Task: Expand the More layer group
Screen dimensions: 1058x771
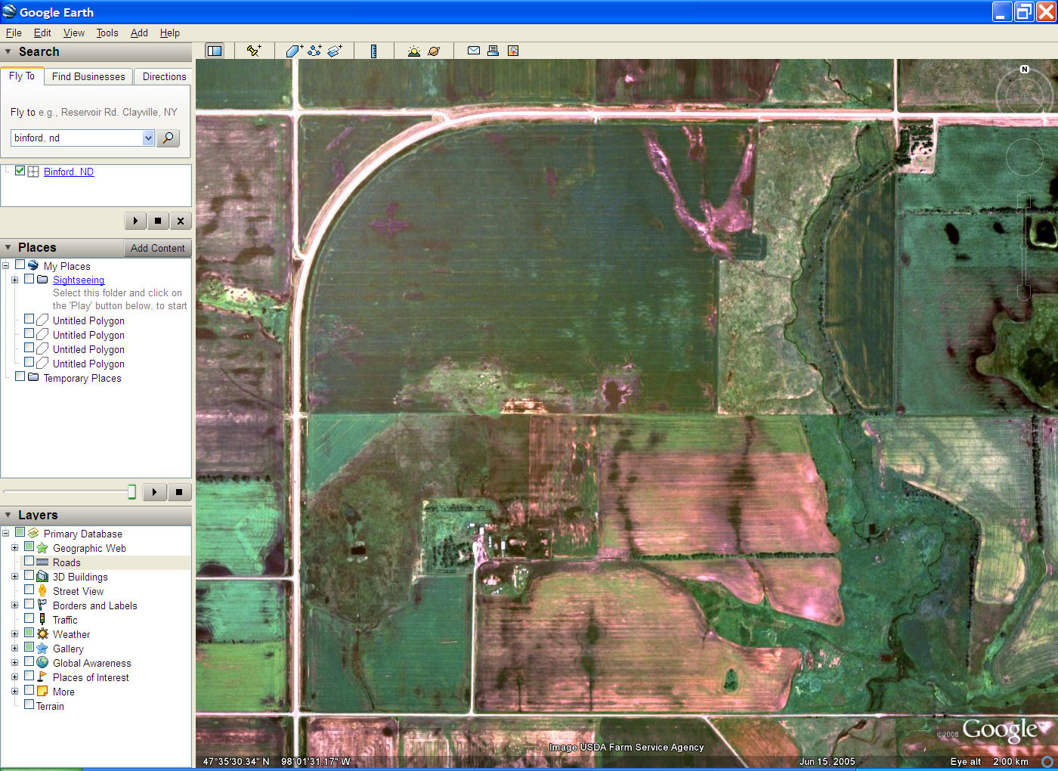Action: point(14,692)
